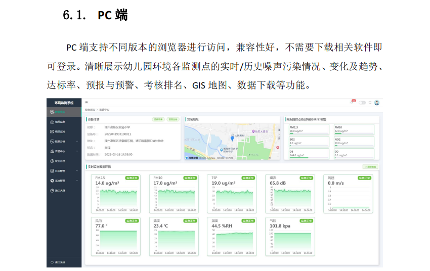
Task: Collapse sidebar using the hamburger icon
Action: point(86,103)
